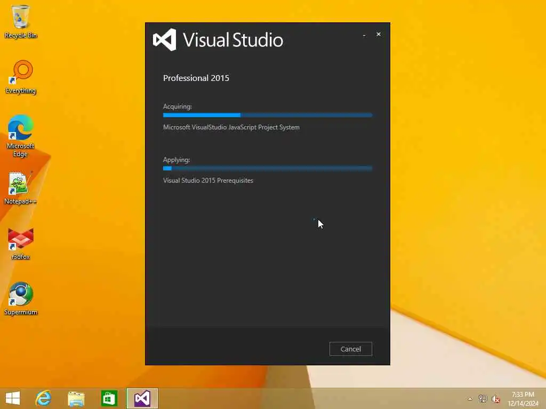
Task: Select the Microsoft Edge desktop shortcut
Action: point(21,136)
